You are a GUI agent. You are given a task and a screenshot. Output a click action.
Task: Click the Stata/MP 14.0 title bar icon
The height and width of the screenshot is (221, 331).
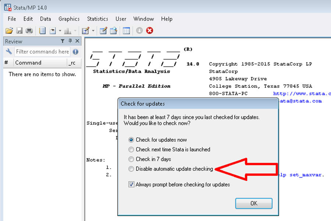pyautogui.click(x=8, y=7)
